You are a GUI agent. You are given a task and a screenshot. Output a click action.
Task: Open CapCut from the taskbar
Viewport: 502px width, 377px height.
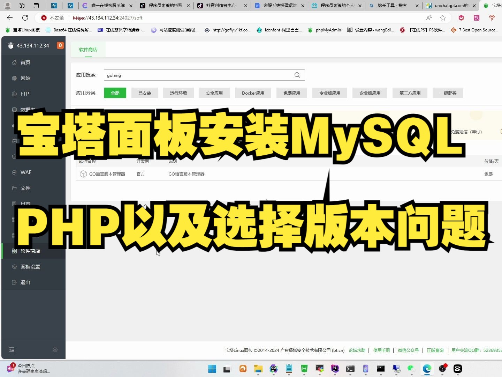[x=458, y=369]
